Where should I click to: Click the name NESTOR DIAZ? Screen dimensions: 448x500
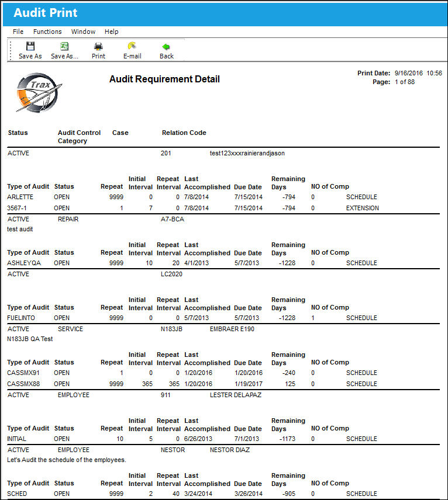pyautogui.click(x=230, y=450)
